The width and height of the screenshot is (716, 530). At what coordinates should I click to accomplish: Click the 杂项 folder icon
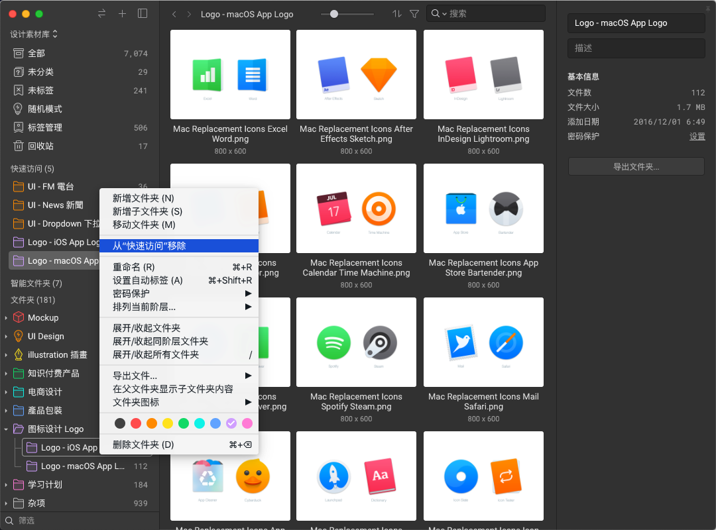click(x=19, y=503)
